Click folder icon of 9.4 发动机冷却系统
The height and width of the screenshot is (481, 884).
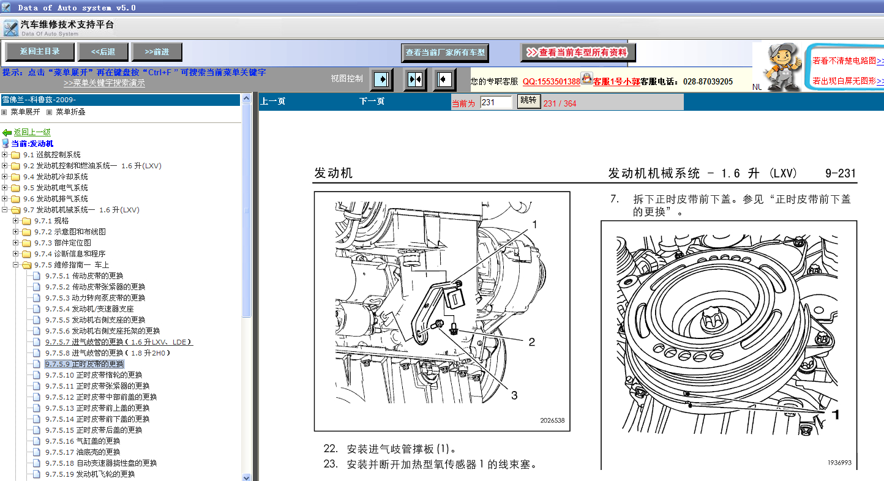15,177
